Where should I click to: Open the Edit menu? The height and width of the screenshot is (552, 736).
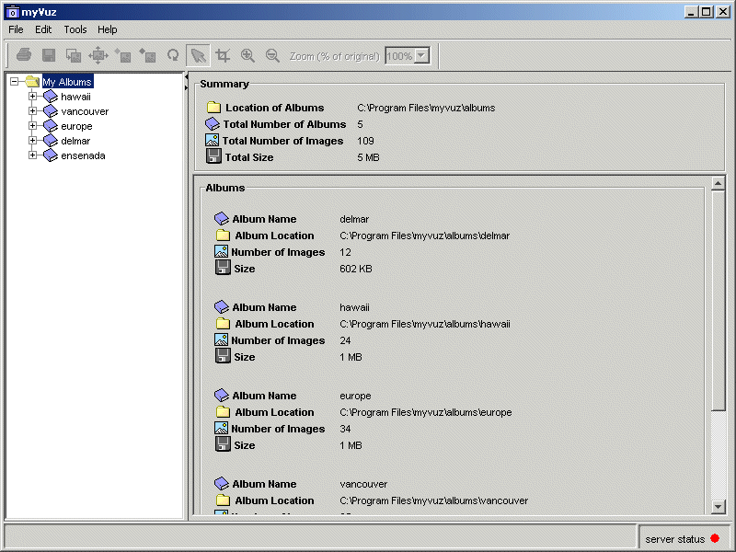coord(43,29)
